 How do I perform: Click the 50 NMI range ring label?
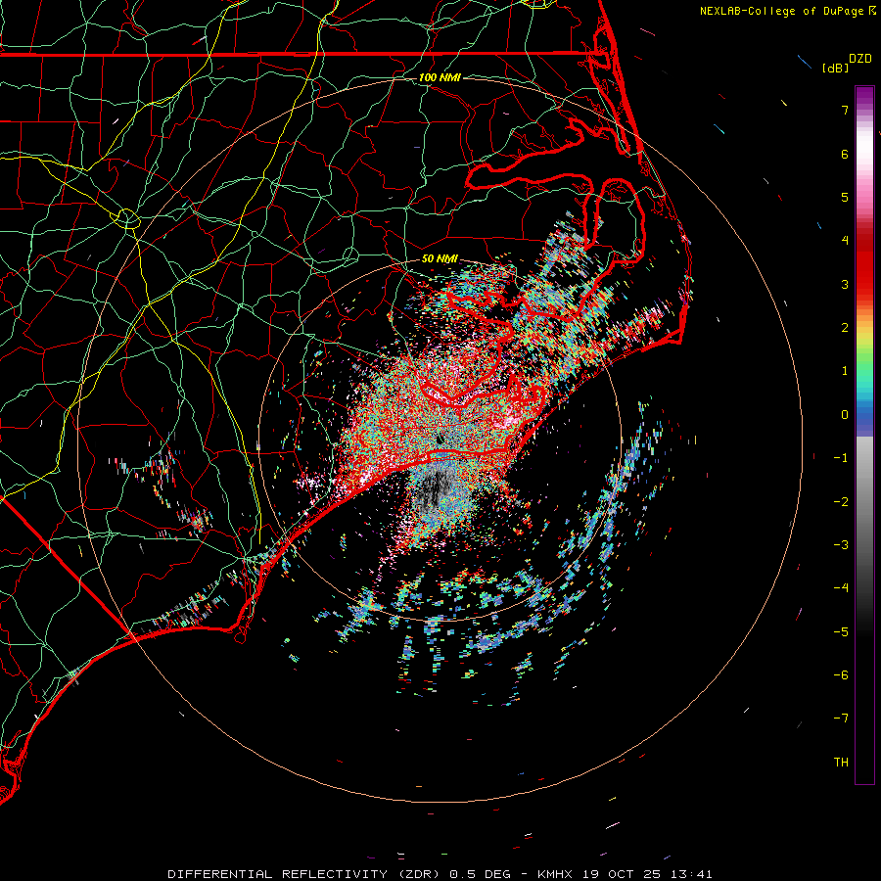point(440,259)
